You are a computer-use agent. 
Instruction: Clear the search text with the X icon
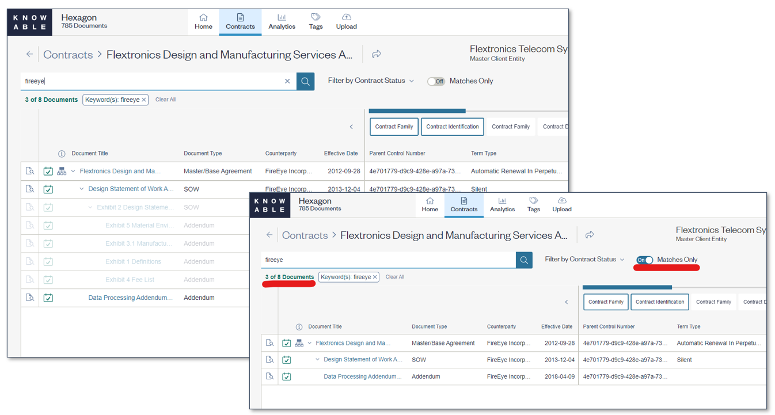tap(287, 81)
